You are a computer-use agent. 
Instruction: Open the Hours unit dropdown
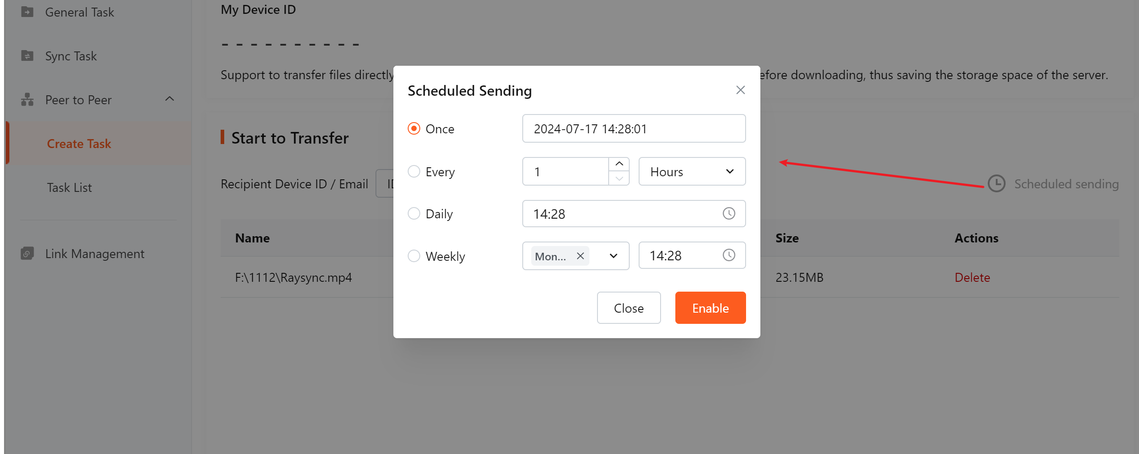click(x=692, y=171)
